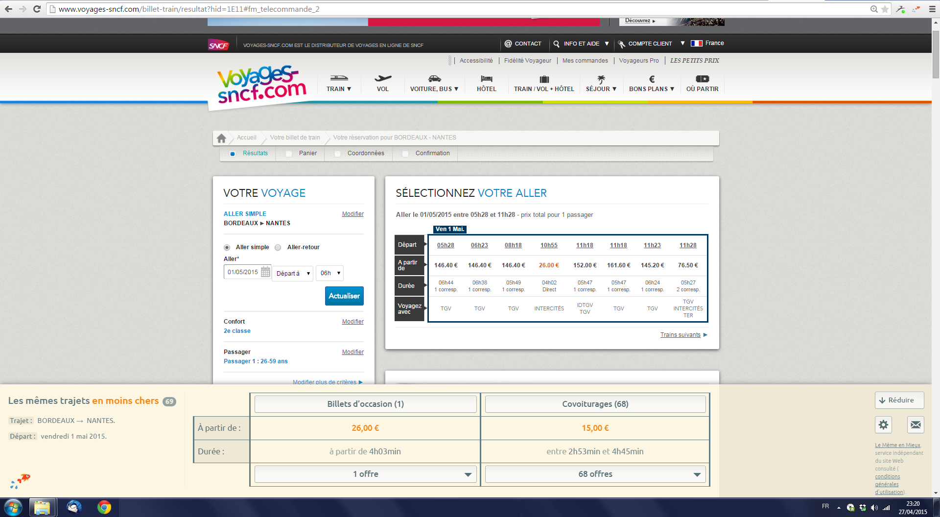Expand the 1 offre dropdown
This screenshot has width=940, height=517.
365,474
